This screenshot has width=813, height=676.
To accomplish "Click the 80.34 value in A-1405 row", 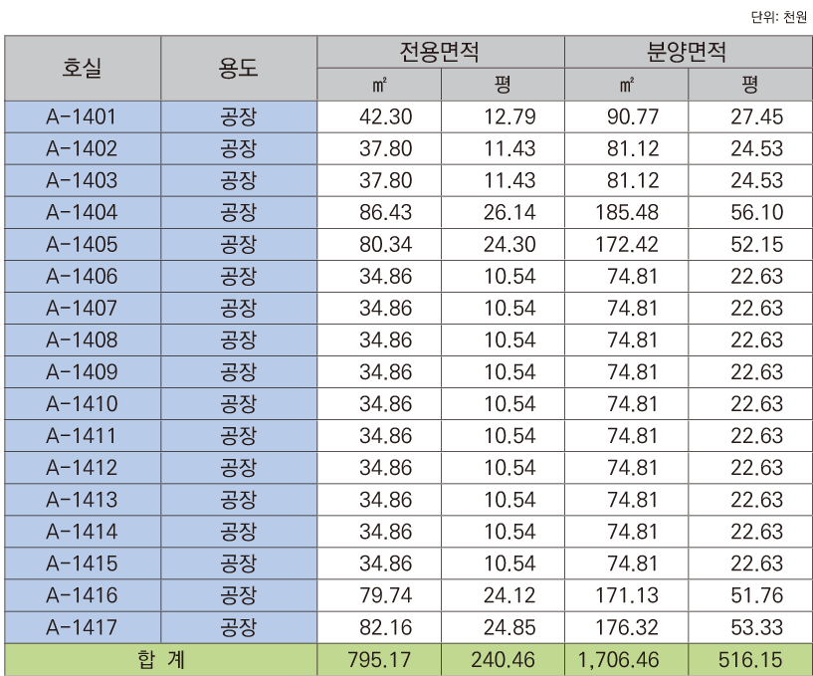I will (x=386, y=244).
